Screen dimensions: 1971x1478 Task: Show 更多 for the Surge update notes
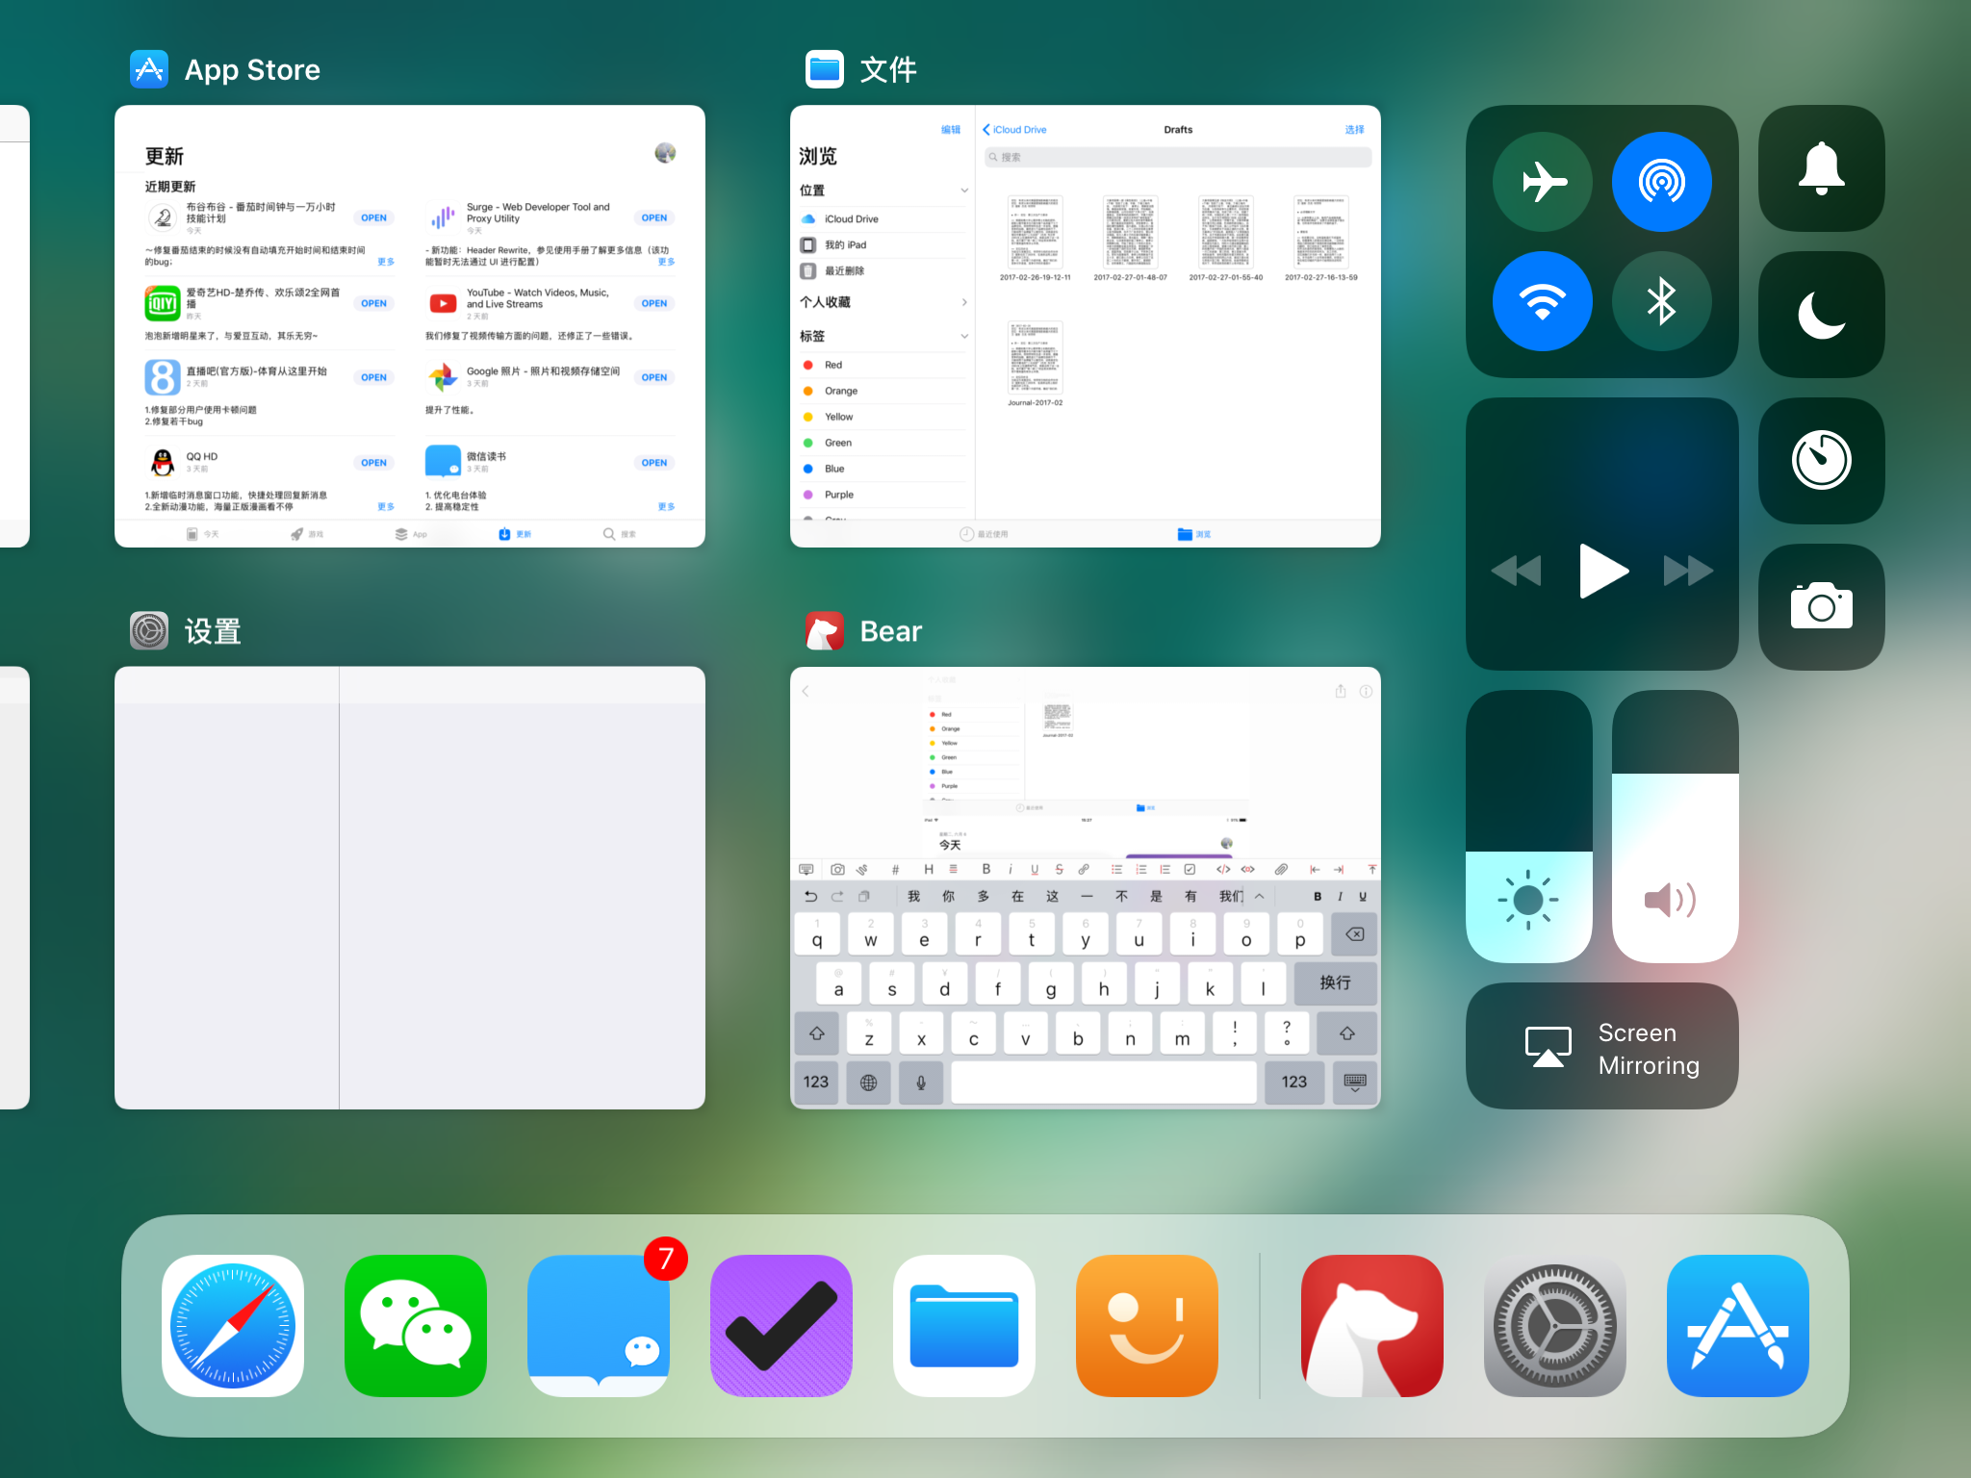click(666, 262)
